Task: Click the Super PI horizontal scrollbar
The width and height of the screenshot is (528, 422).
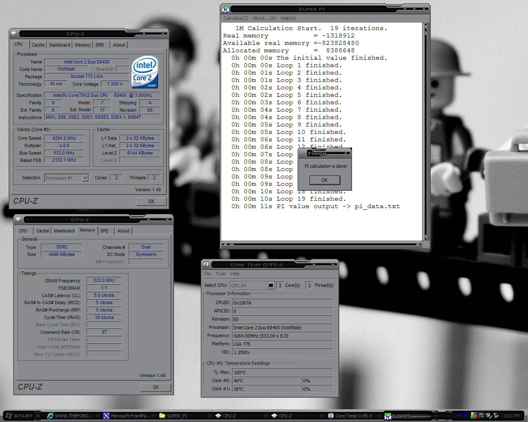Action: tap(321, 244)
